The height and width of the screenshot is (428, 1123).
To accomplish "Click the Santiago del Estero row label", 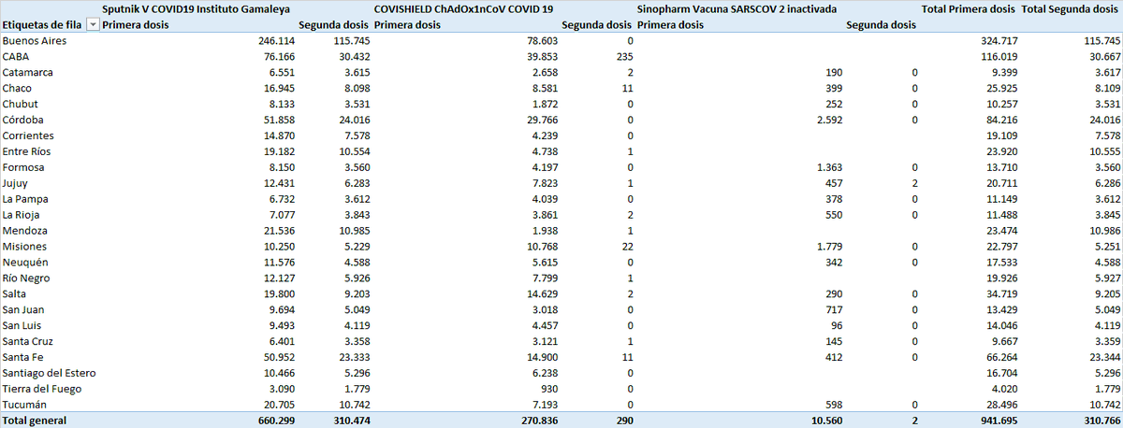I will pyautogui.click(x=48, y=374).
